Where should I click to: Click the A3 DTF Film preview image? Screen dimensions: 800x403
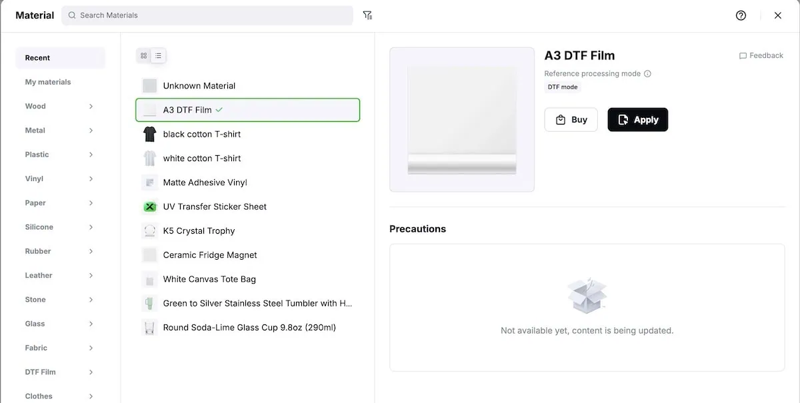[462, 120]
